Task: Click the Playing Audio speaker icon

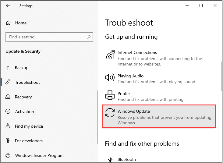Action: coord(110,78)
